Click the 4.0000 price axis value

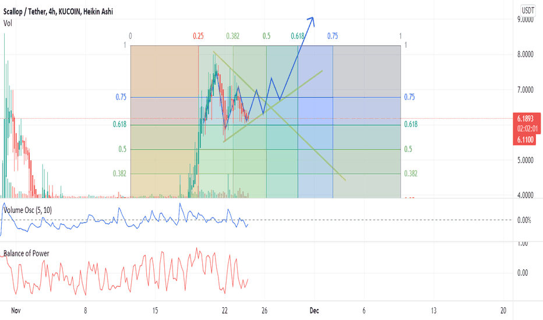click(526, 195)
